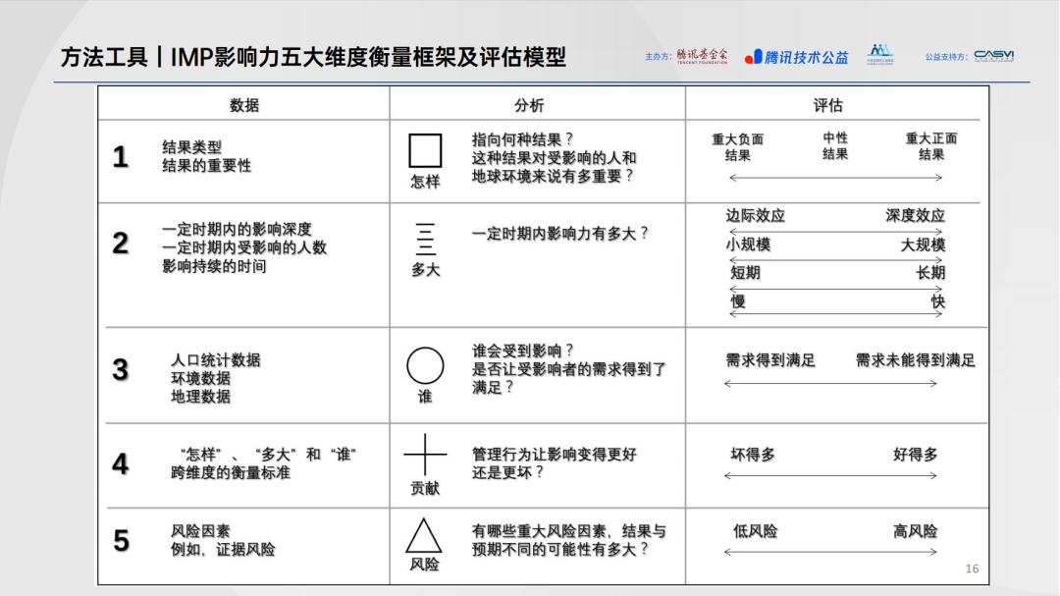The height and width of the screenshot is (596, 1060).
Task: Click the 分析 column header
Action: pyautogui.click(x=529, y=105)
